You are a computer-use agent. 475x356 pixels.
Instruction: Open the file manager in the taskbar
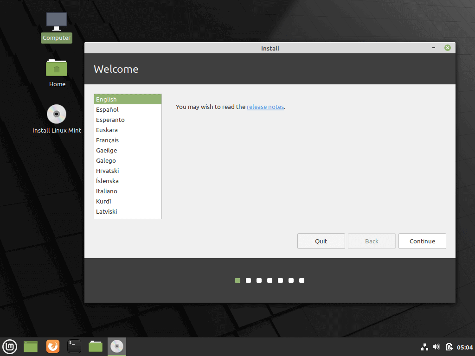(95, 346)
